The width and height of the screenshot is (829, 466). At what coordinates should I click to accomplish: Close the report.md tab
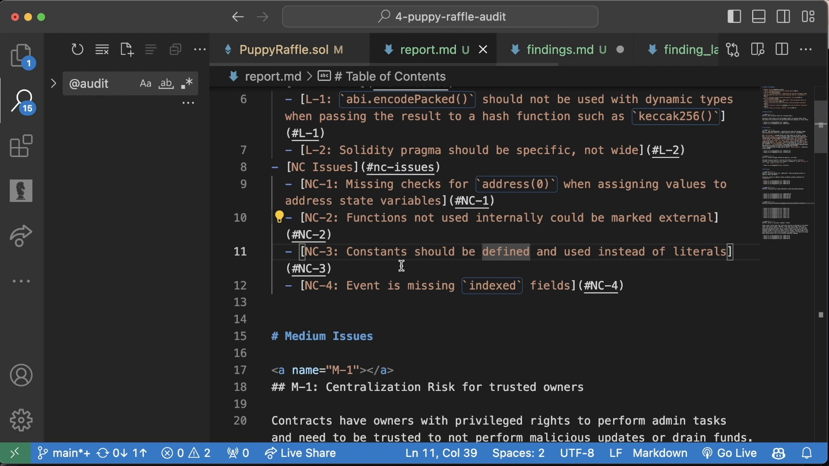[483, 50]
